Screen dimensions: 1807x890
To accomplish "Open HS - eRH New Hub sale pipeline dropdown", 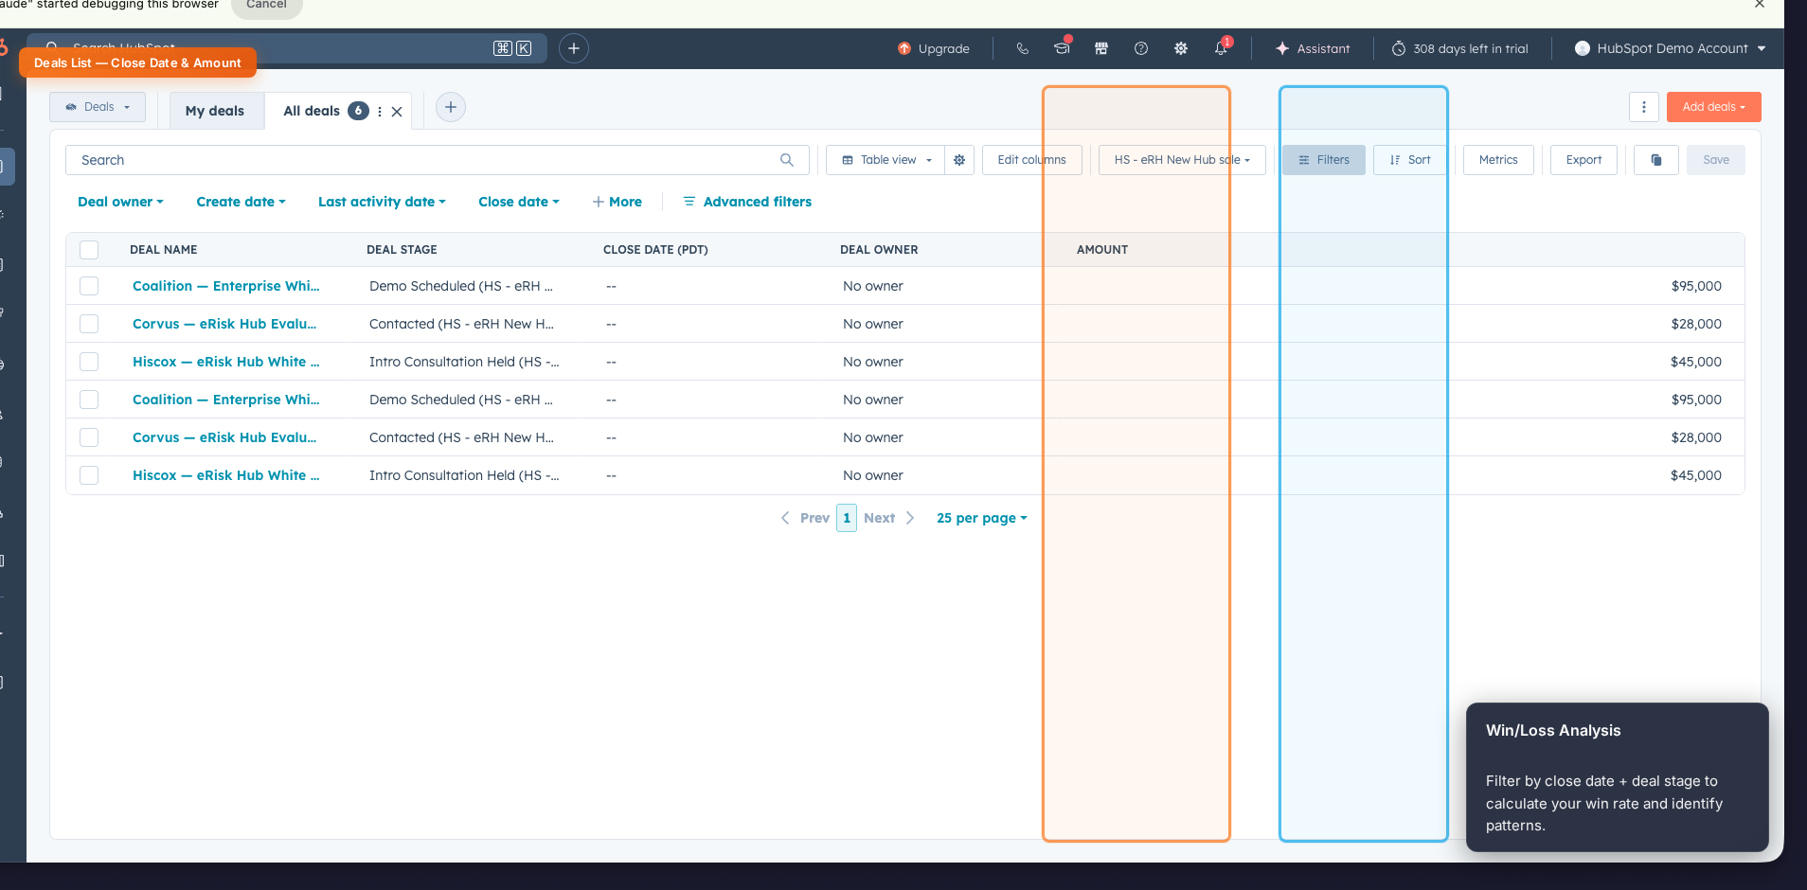I will click(x=1182, y=160).
